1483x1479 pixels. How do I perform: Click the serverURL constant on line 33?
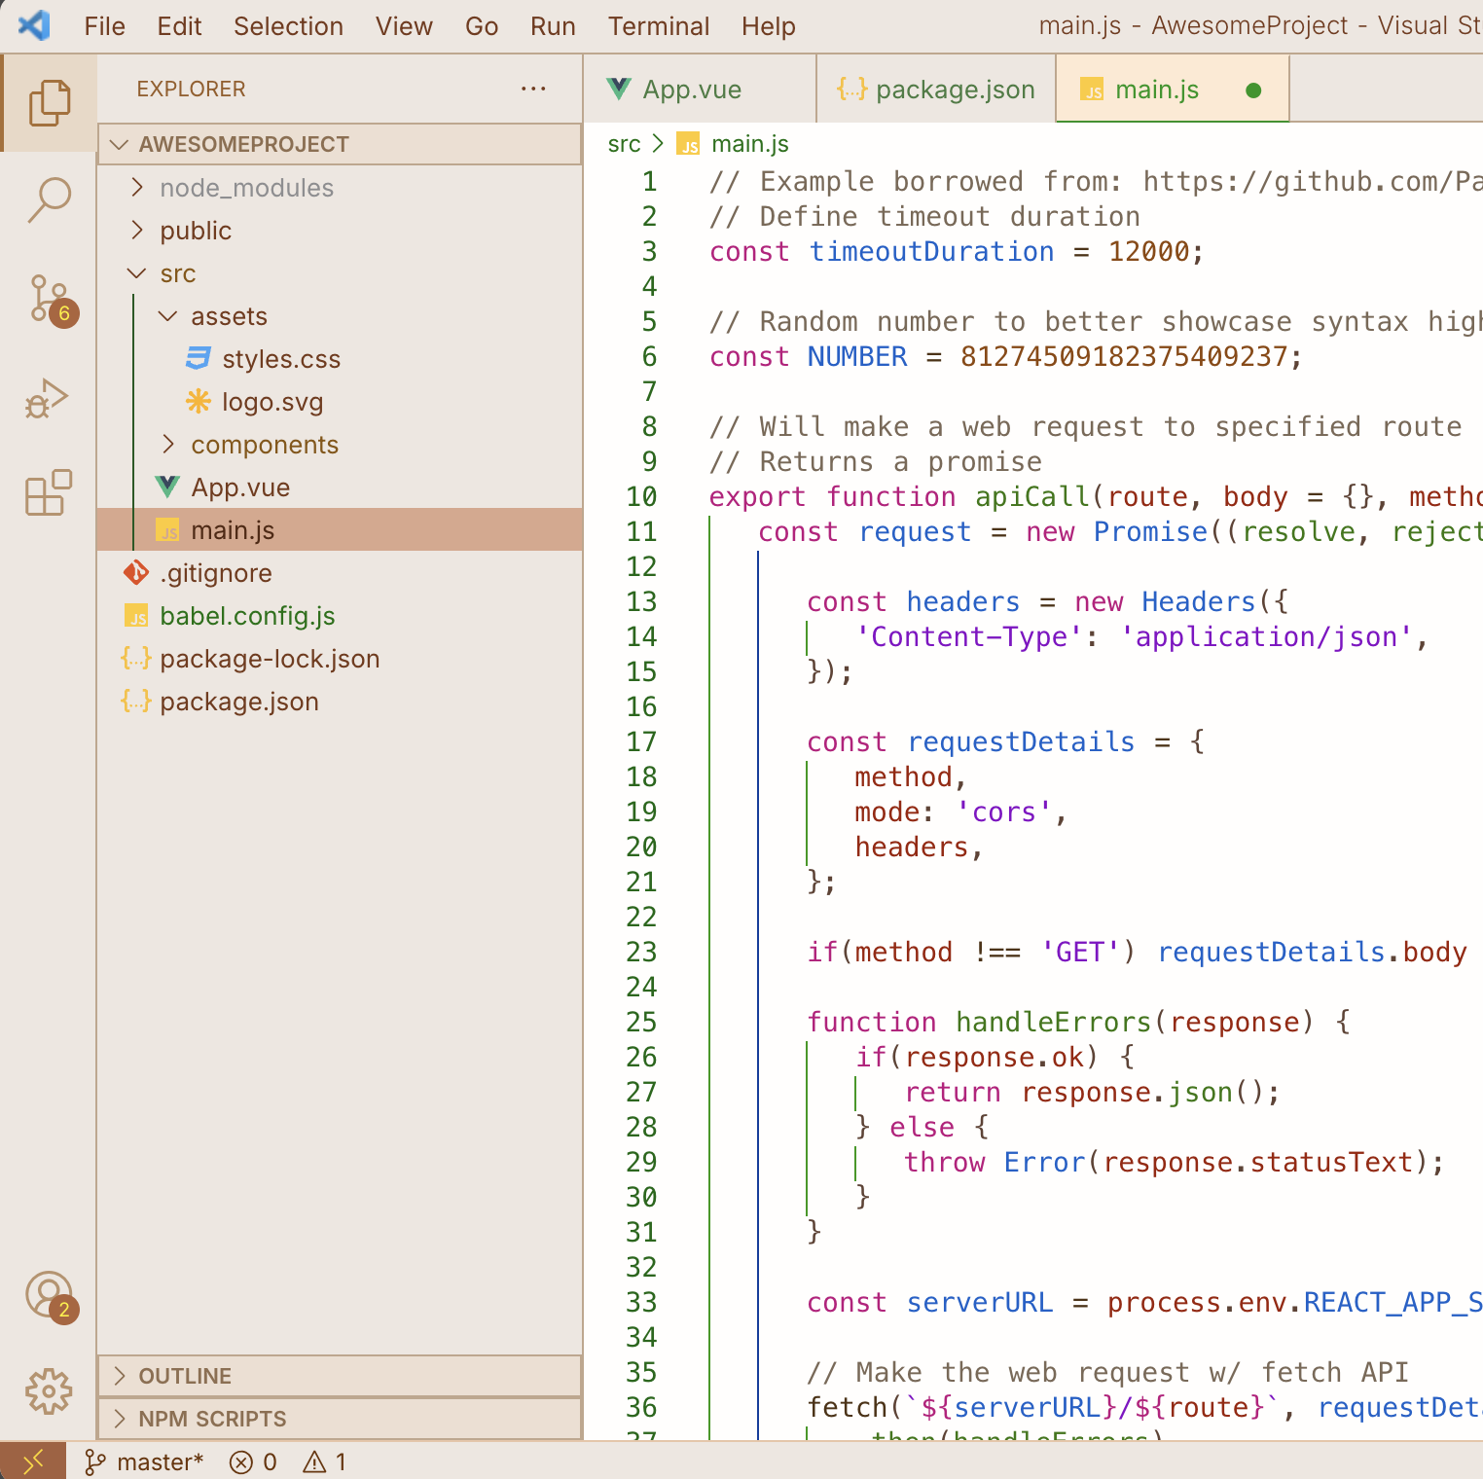tap(980, 1303)
